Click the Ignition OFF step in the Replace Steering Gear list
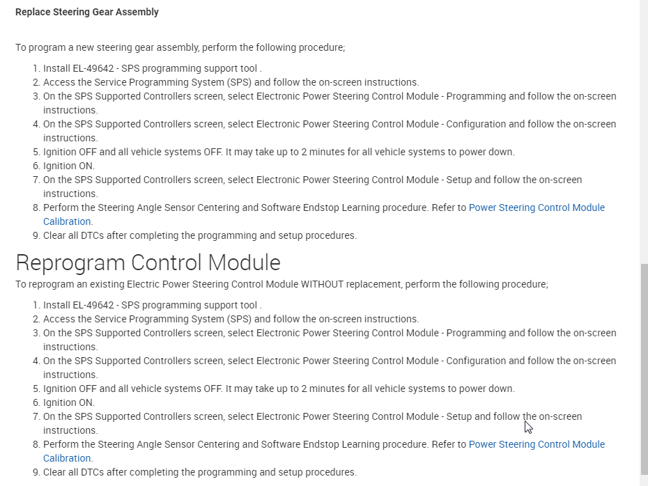This screenshot has height=486, width=648. (x=279, y=152)
